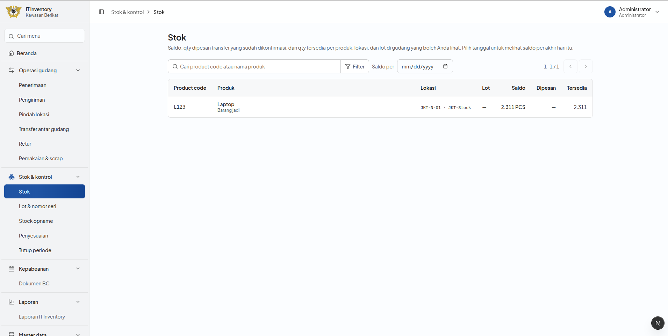
Task: Click the Laptop product row name
Action: (226, 104)
